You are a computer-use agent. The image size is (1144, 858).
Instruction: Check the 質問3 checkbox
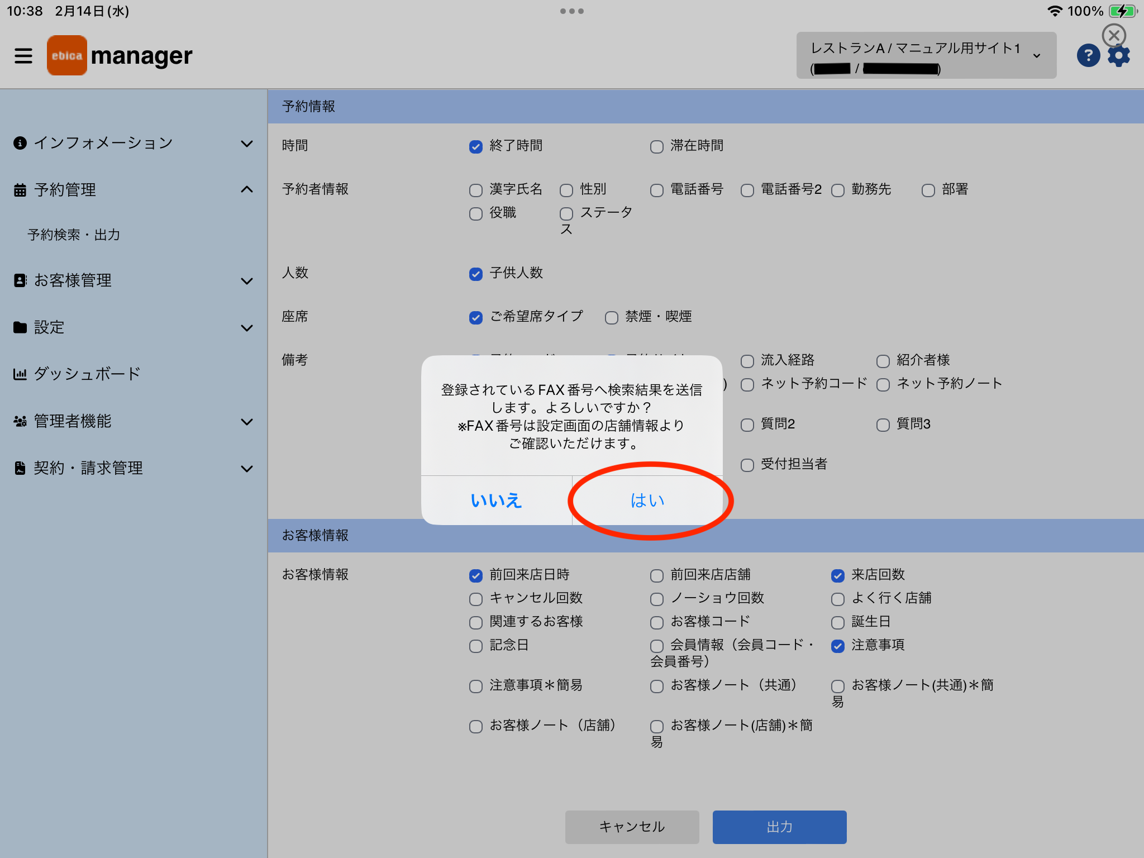point(883,425)
